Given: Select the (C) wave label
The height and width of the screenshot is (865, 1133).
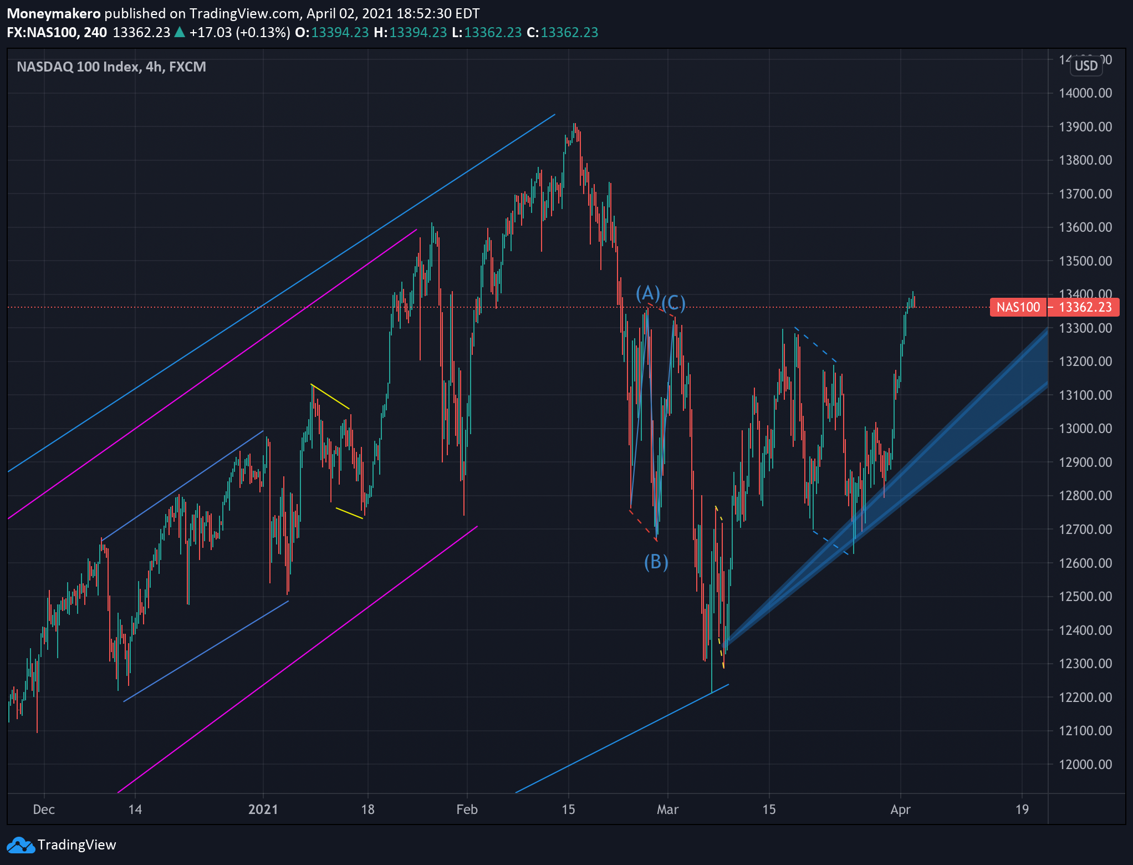Looking at the screenshot, I should [x=673, y=303].
